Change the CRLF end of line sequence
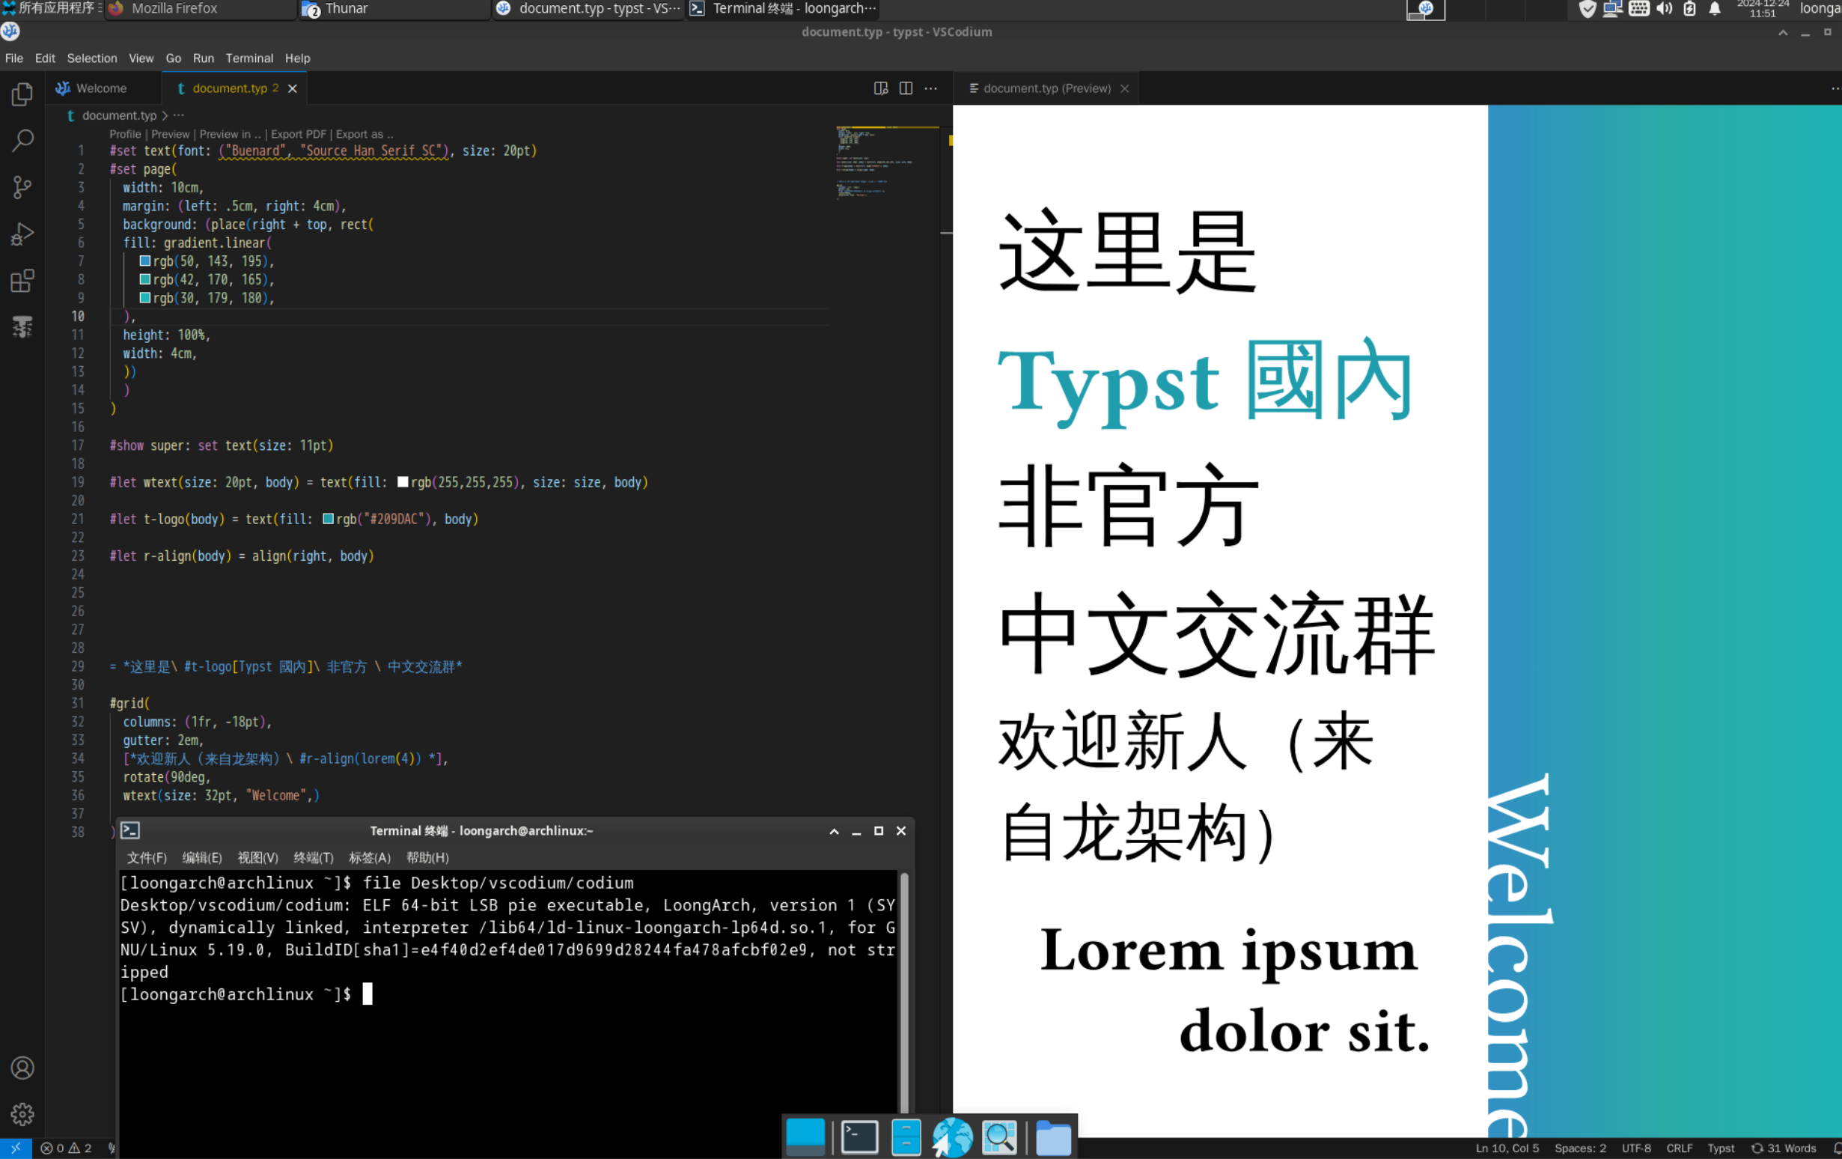The width and height of the screenshot is (1842, 1159). [1679, 1149]
